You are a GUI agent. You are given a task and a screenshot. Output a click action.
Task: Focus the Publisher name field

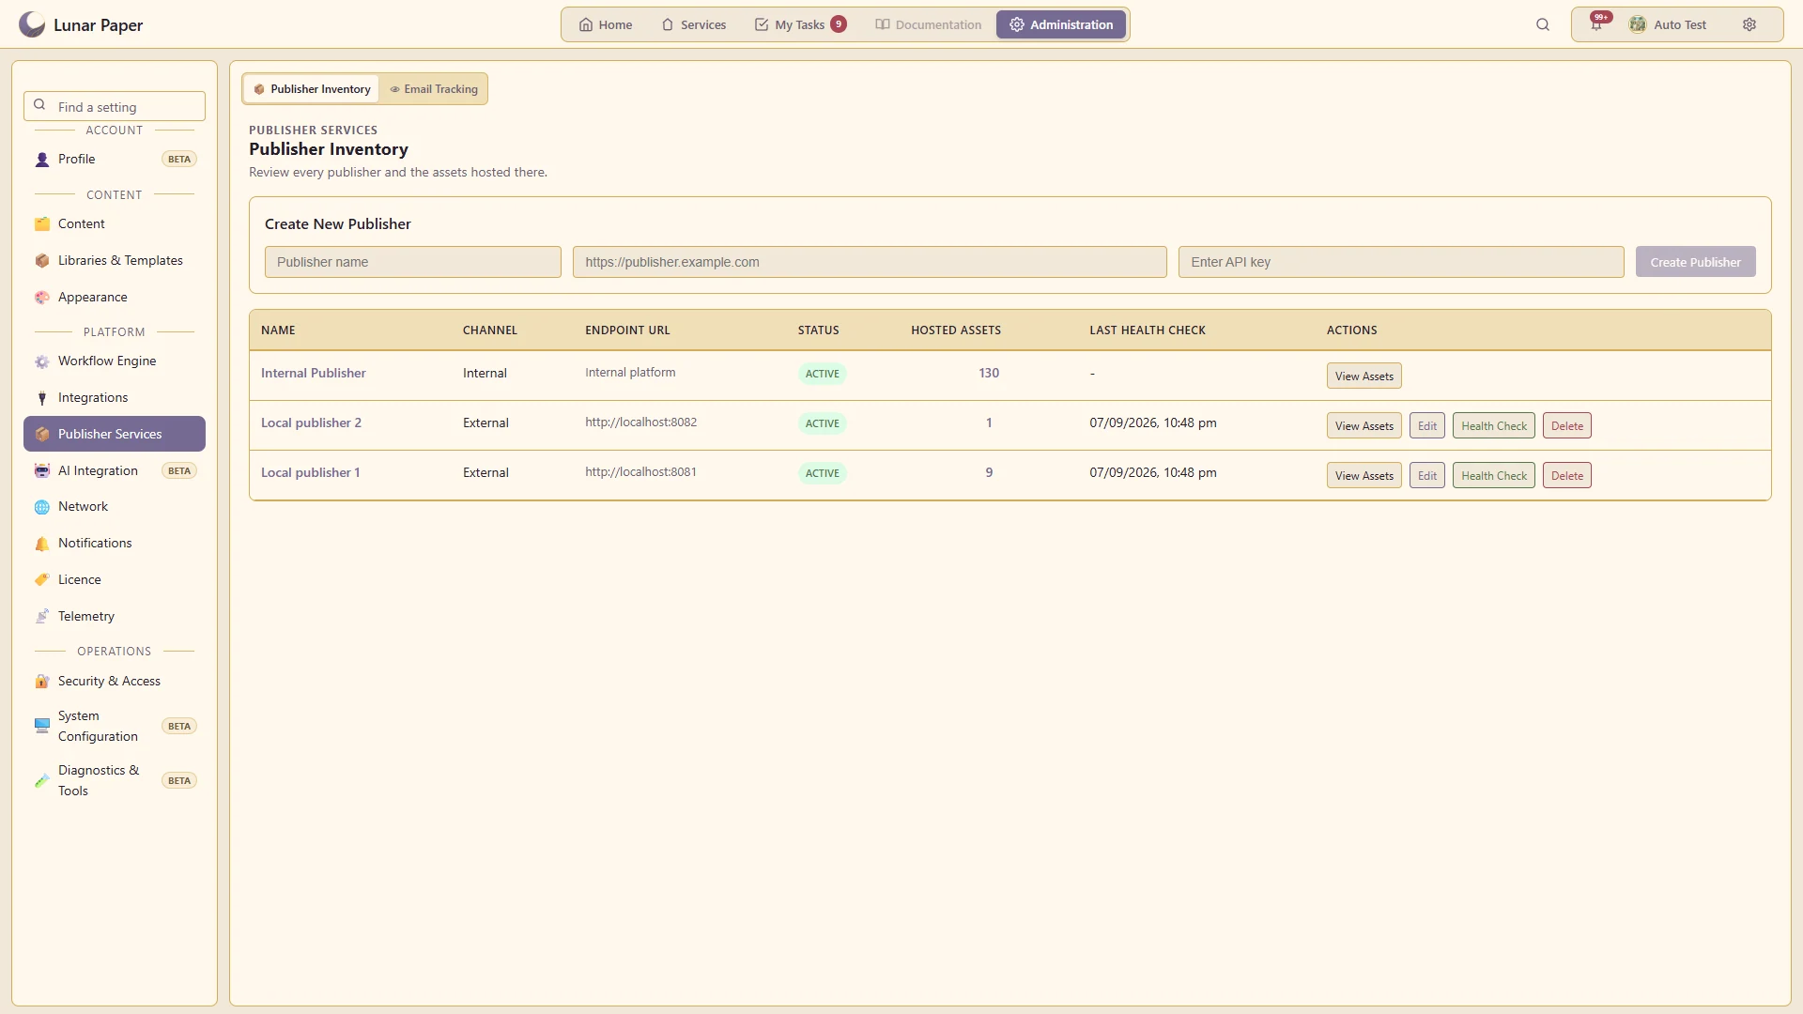click(412, 262)
